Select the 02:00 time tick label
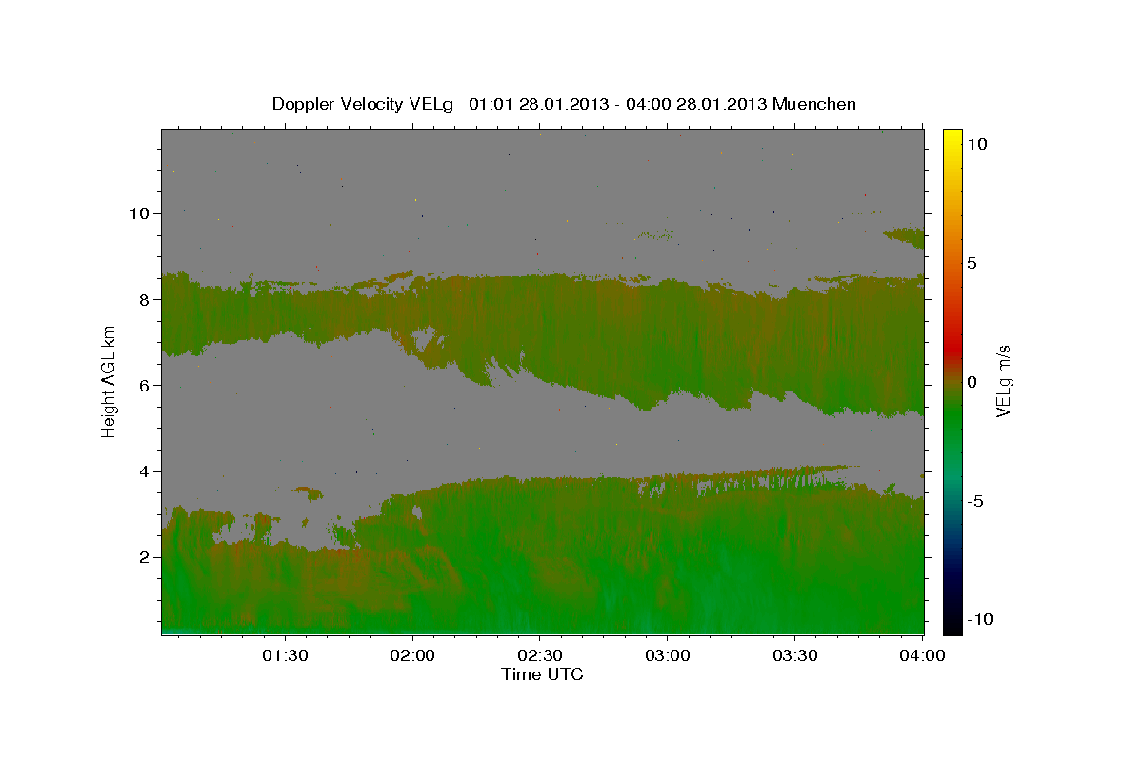The image size is (1143, 762). (x=412, y=655)
